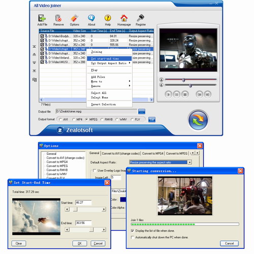Click the previous-frame button in preview player
Viewport: 254px width, 254px height.
click(x=200, y=94)
